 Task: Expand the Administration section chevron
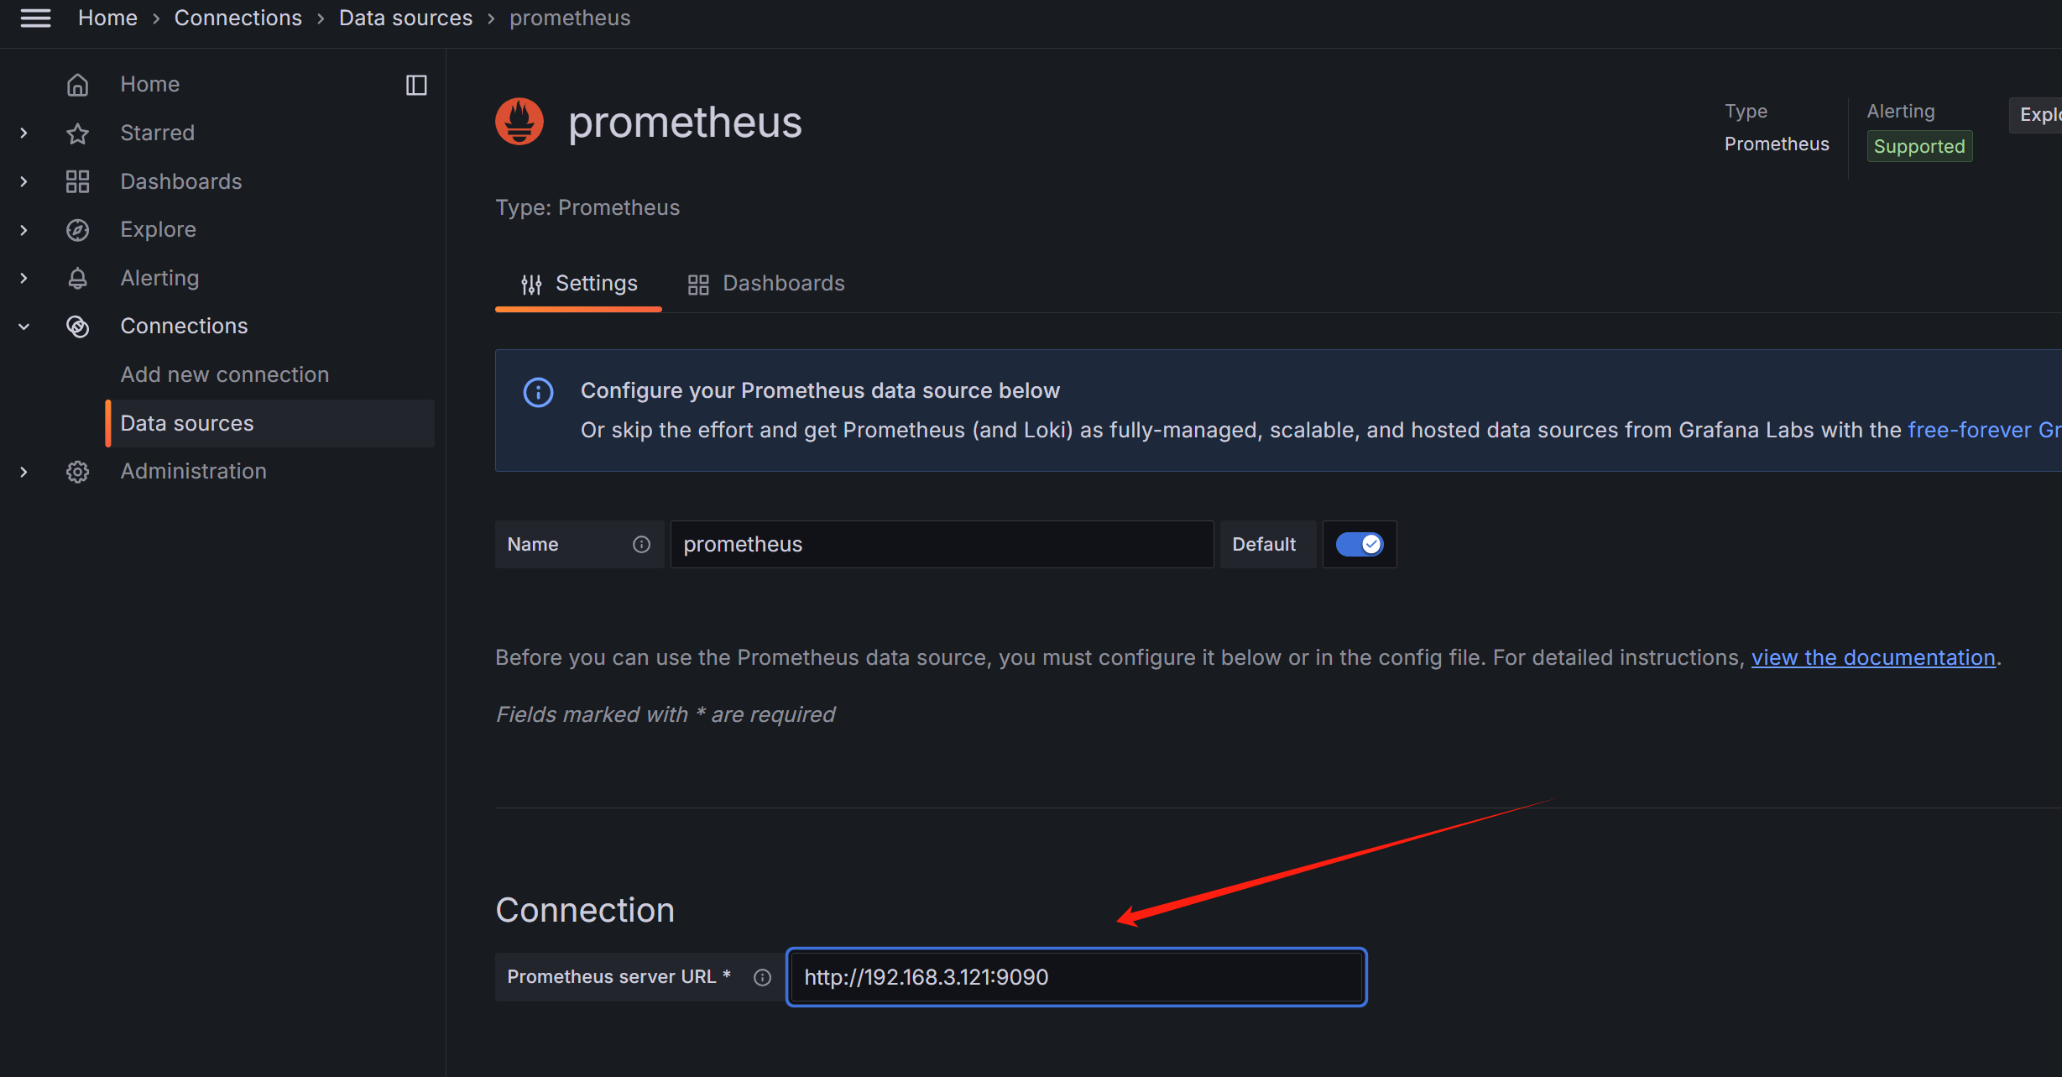[x=23, y=472]
